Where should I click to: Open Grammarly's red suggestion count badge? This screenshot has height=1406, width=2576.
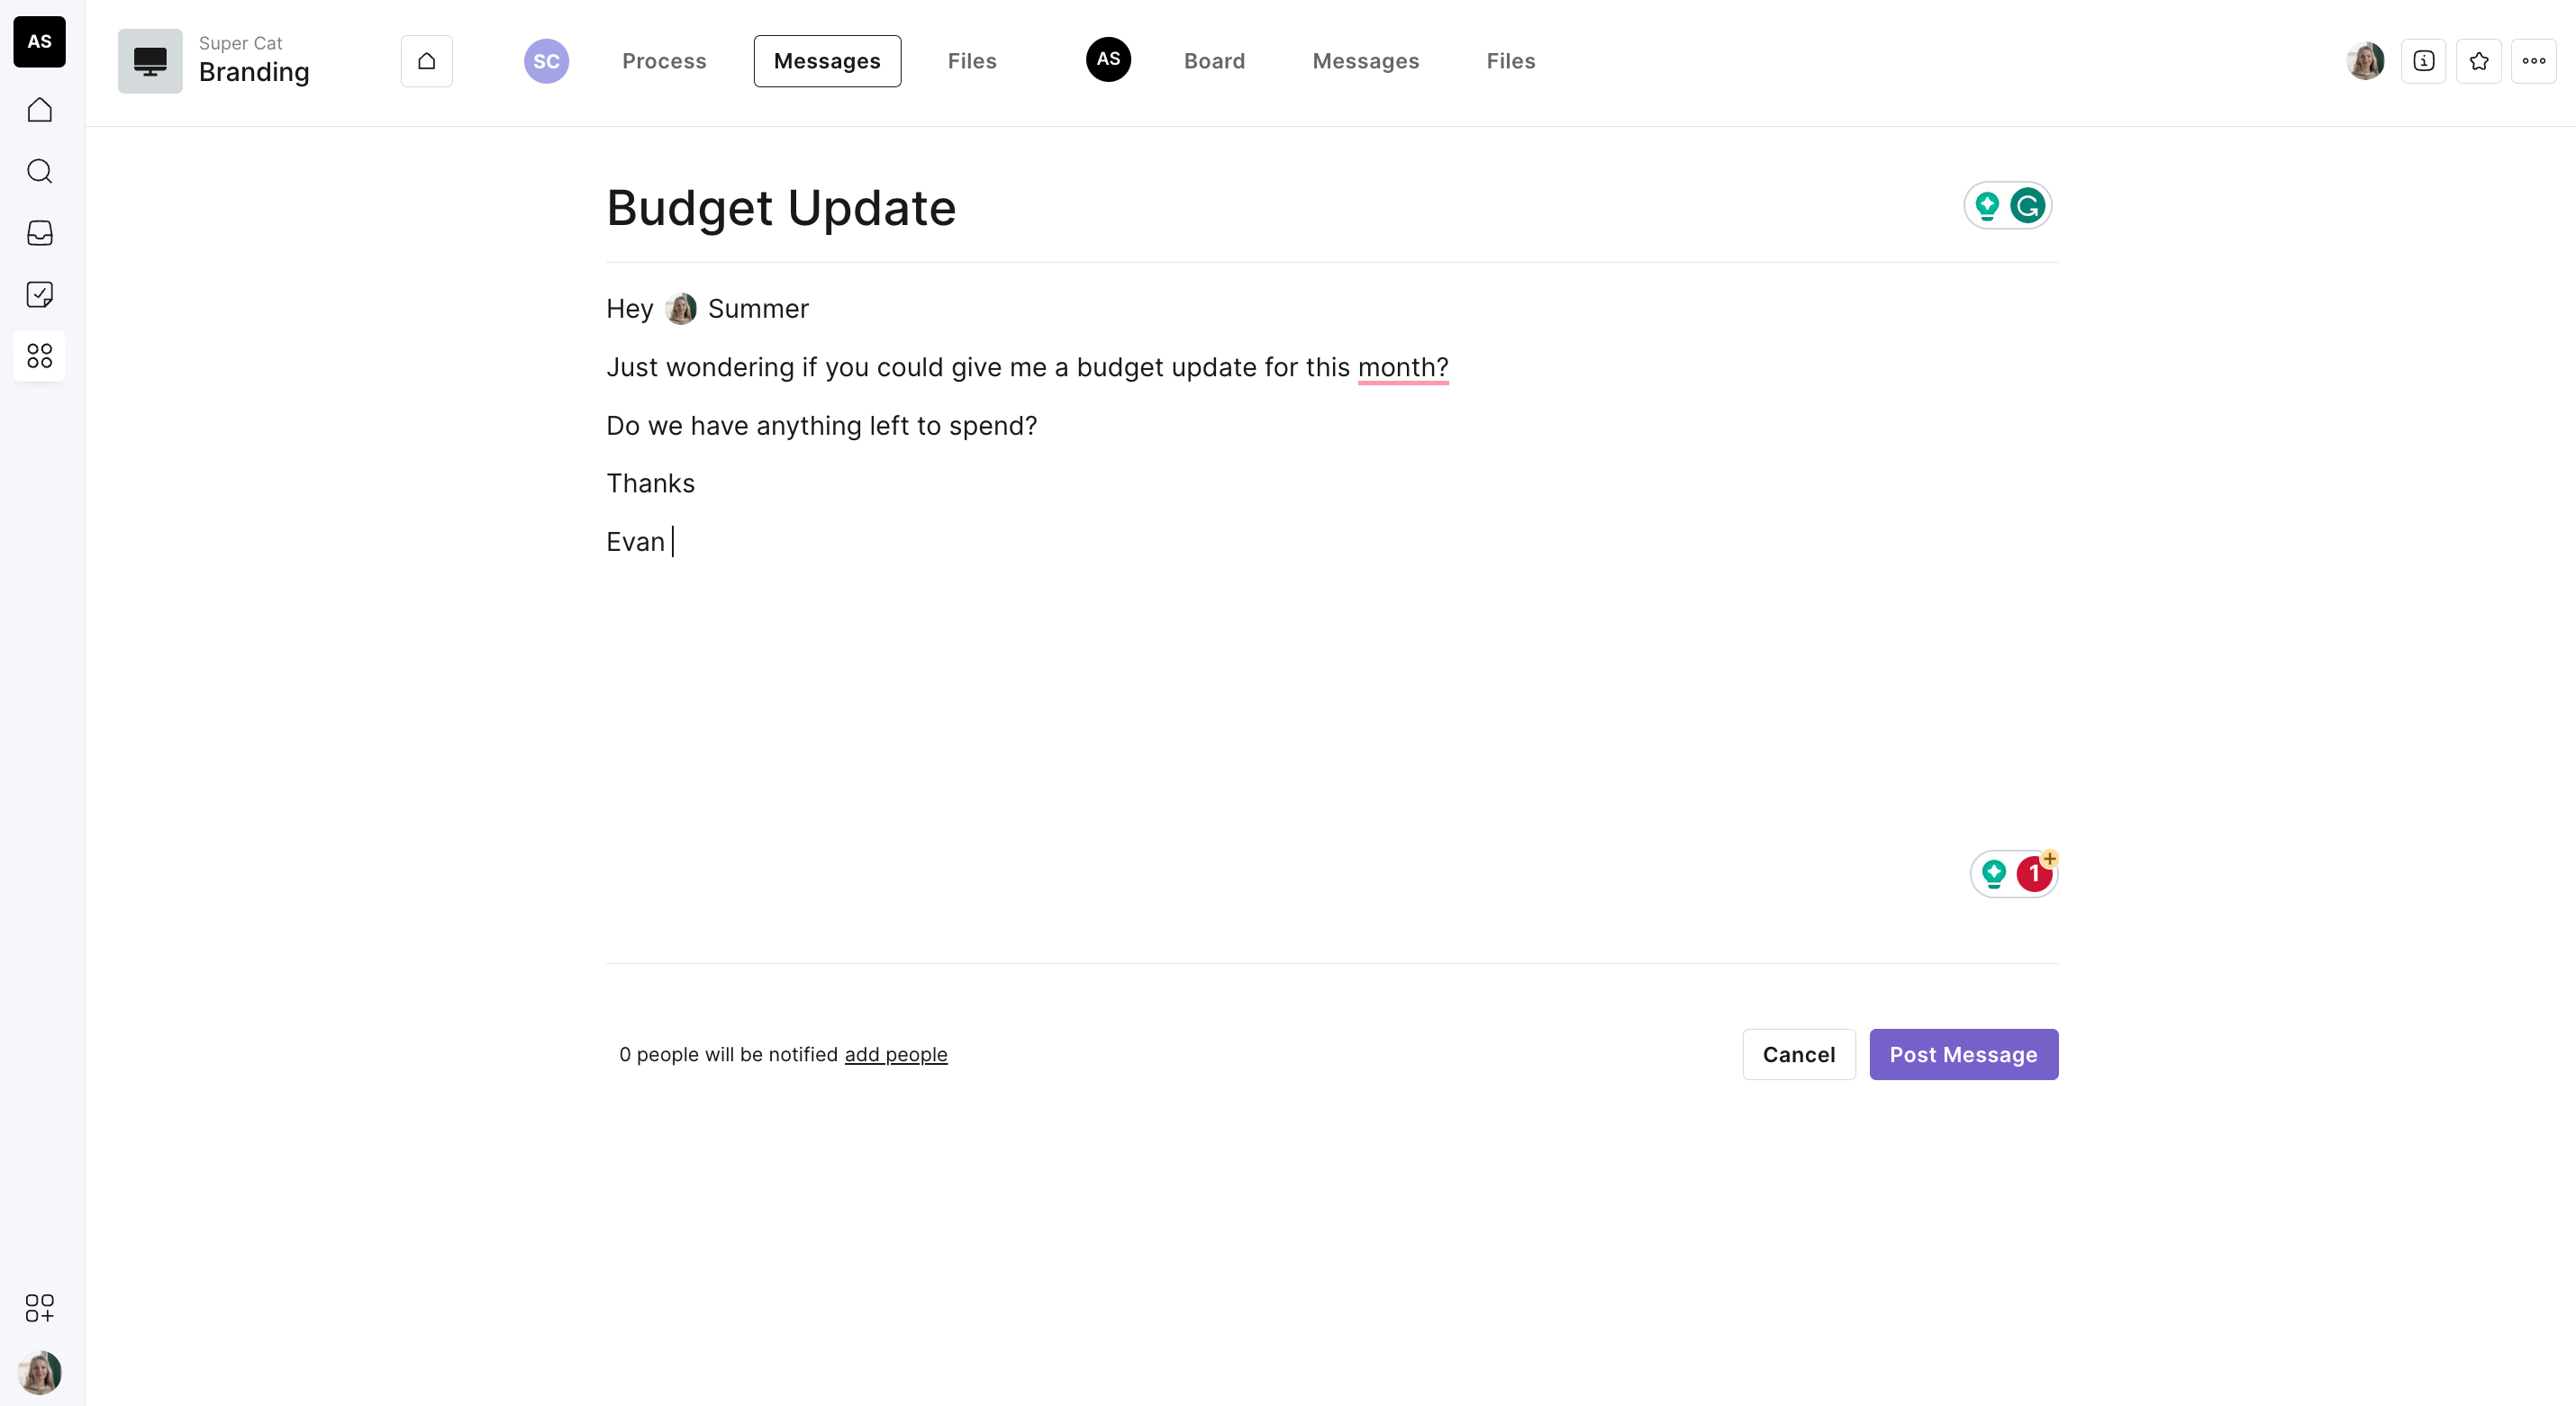tap(2033, 874)
